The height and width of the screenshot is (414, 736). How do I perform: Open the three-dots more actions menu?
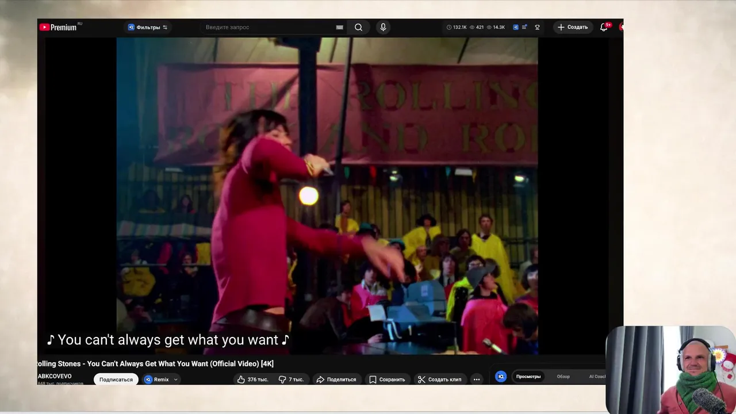click(476, 379)
